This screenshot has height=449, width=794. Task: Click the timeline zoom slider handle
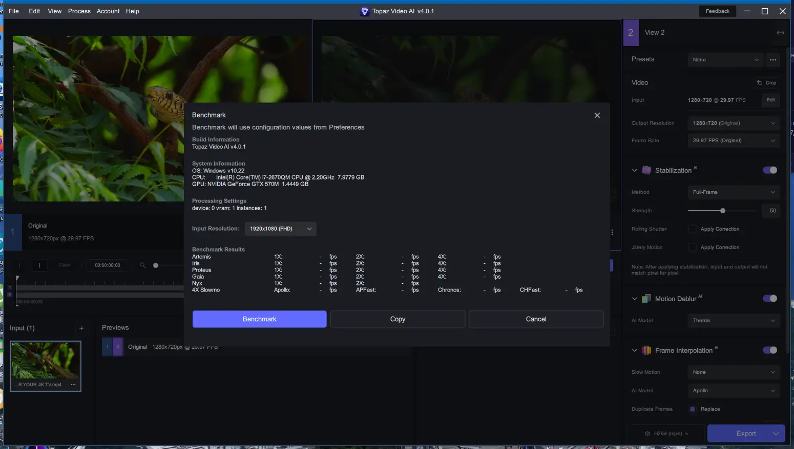[x=156, y=265]
